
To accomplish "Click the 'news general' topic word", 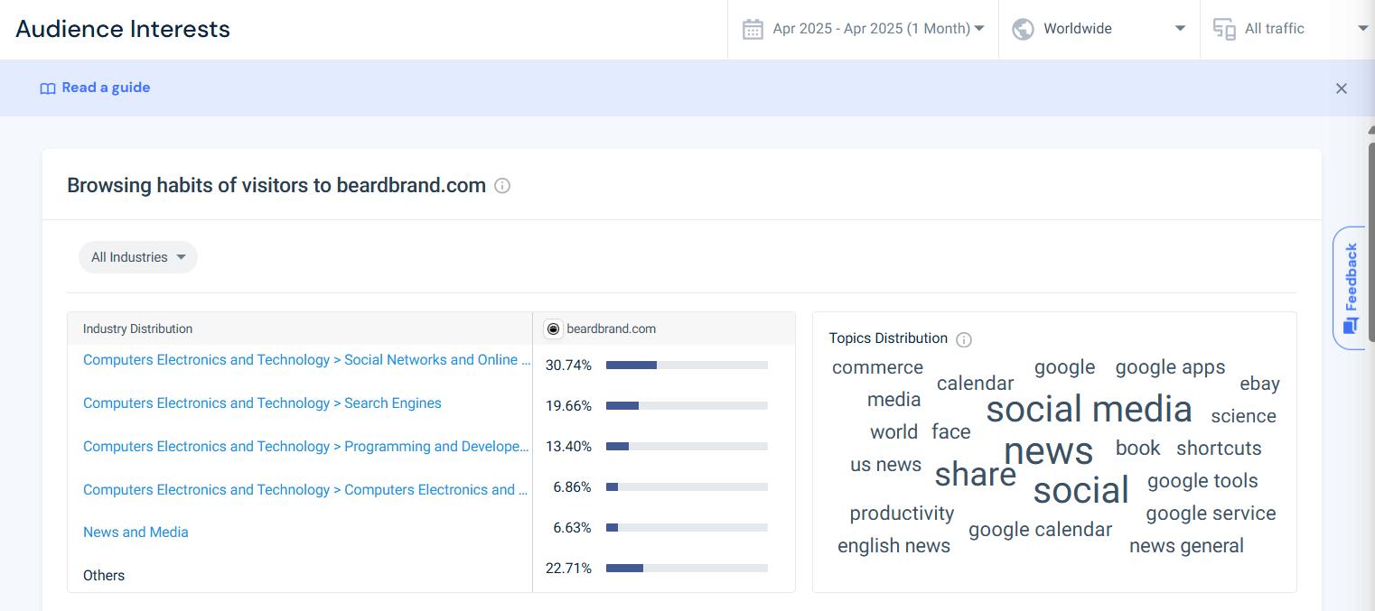I will click(x=1186, y=546).
